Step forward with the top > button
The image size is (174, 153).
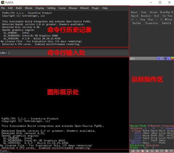[156, 19]
